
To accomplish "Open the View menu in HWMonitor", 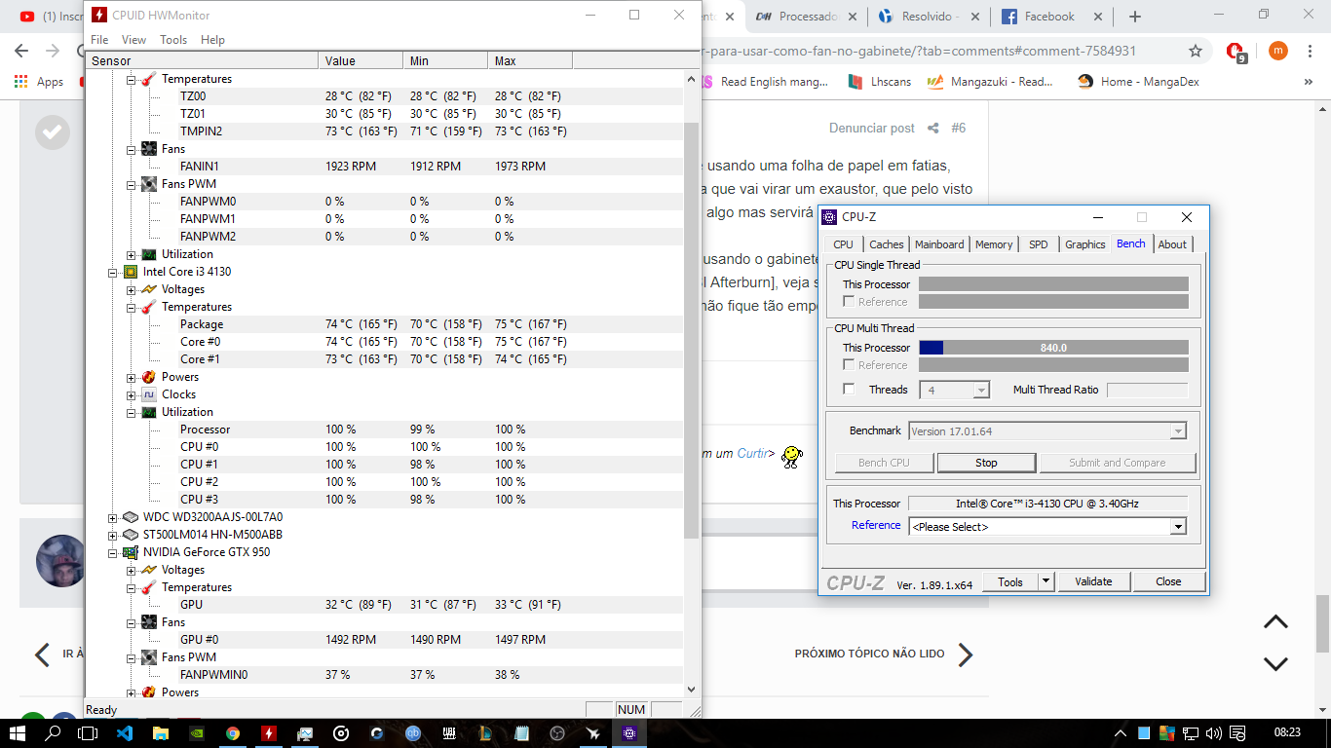I will tap(133, 40).
